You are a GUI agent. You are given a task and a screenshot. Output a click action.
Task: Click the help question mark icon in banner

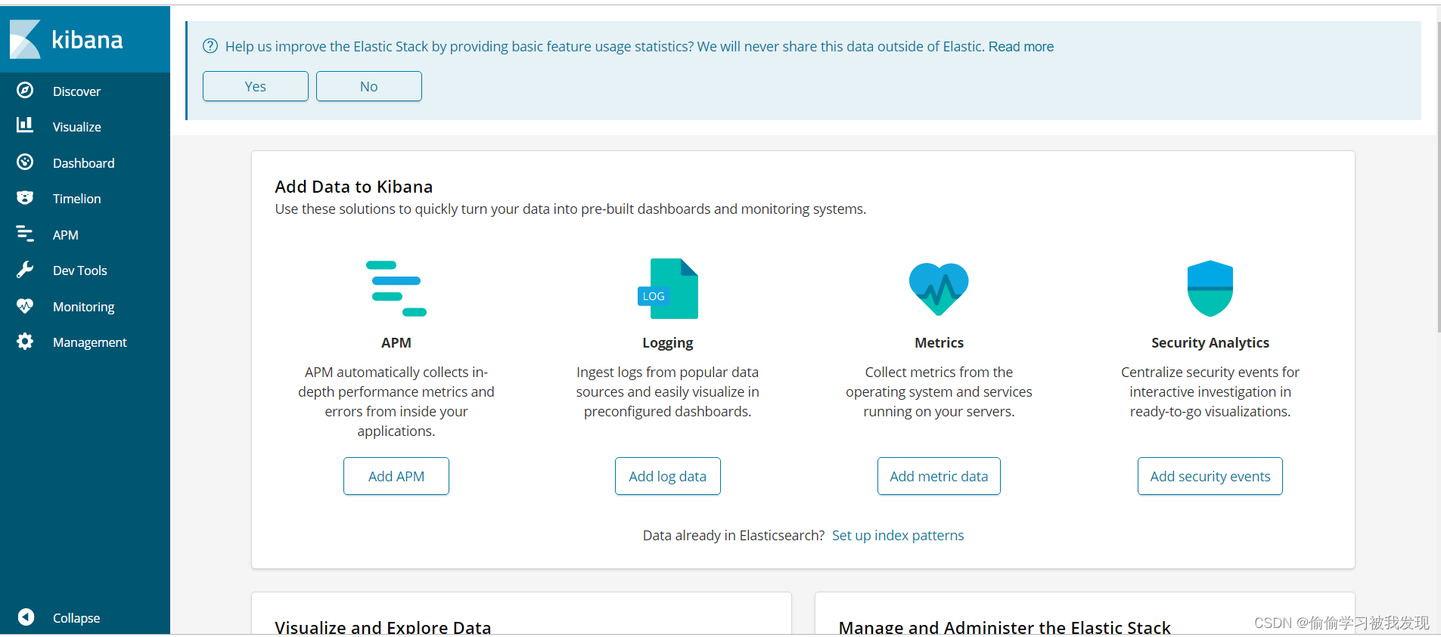tap(210, 46)
